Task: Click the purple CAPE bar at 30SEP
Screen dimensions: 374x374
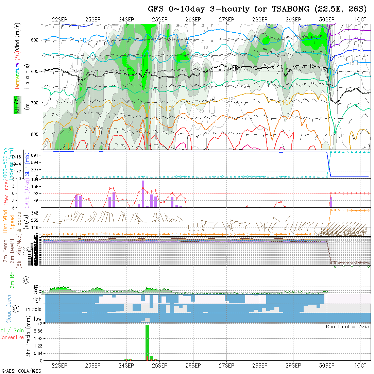Action: (x=331, y=202)
